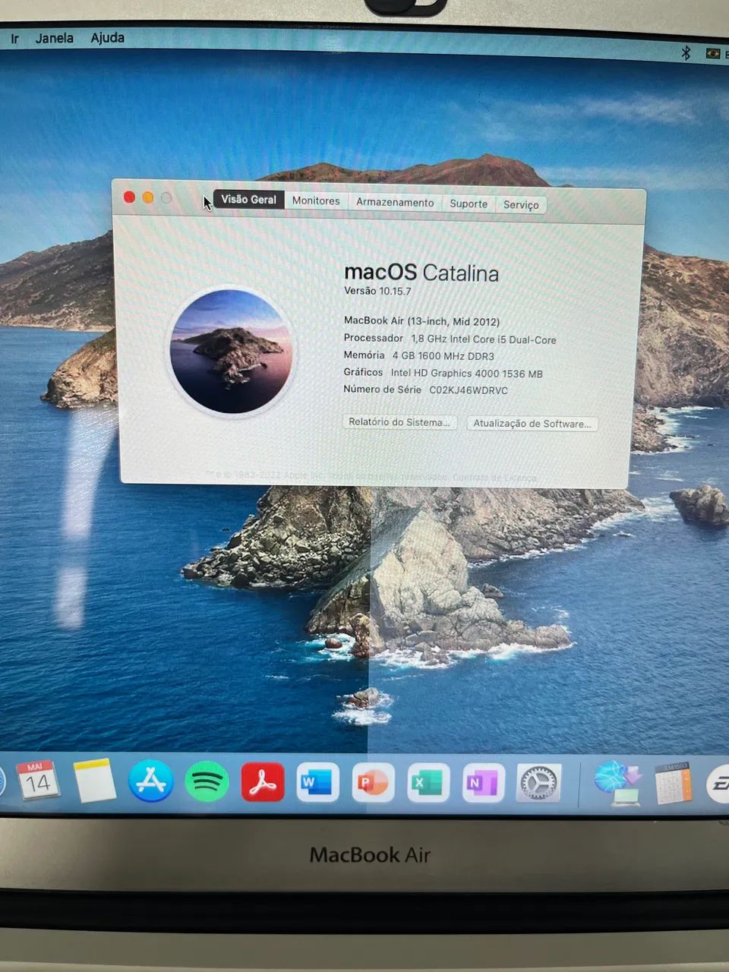The image size is (729, 972).
Task: Click the round macOS Catalina island image
Action: (231, 351)
